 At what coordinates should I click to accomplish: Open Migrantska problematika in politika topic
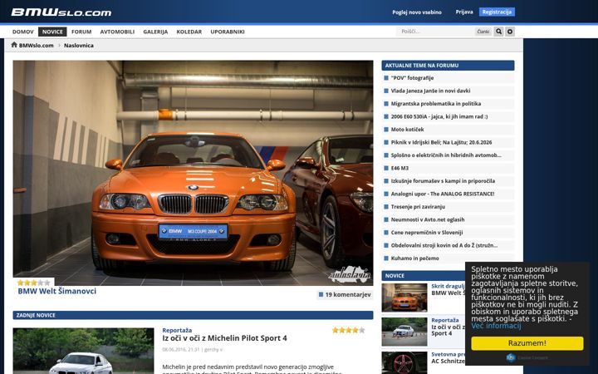(x=435, y=104)
